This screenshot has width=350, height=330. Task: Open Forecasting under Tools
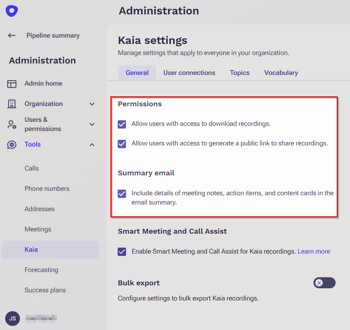coord(41,270)
